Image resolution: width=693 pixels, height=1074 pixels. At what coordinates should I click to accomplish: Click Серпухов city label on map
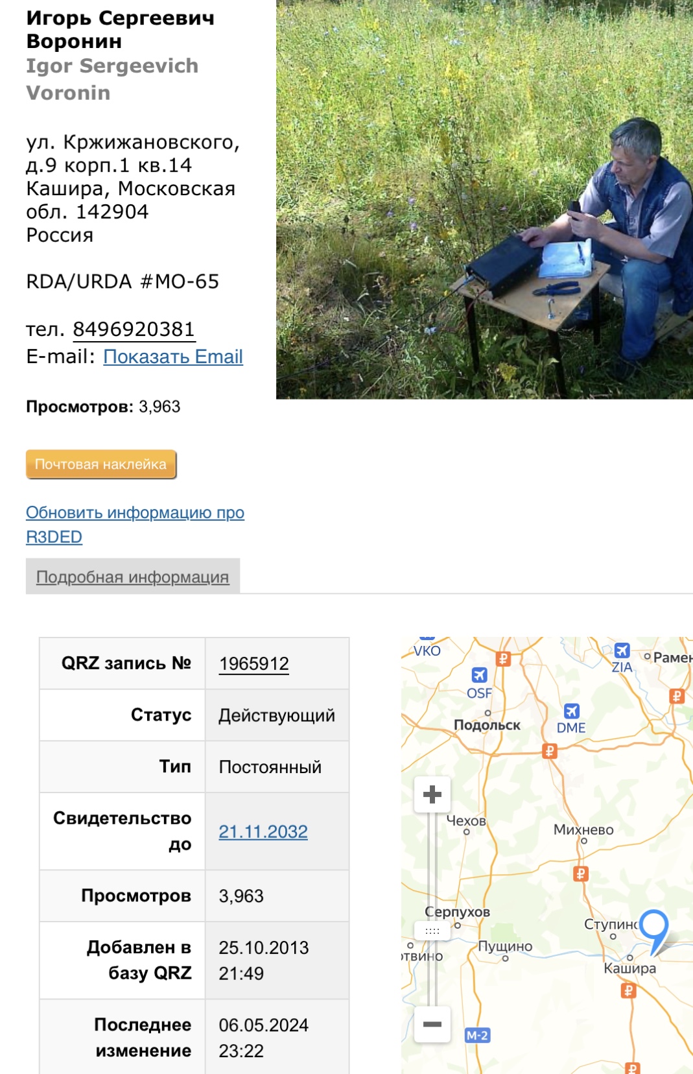[458, 912]
